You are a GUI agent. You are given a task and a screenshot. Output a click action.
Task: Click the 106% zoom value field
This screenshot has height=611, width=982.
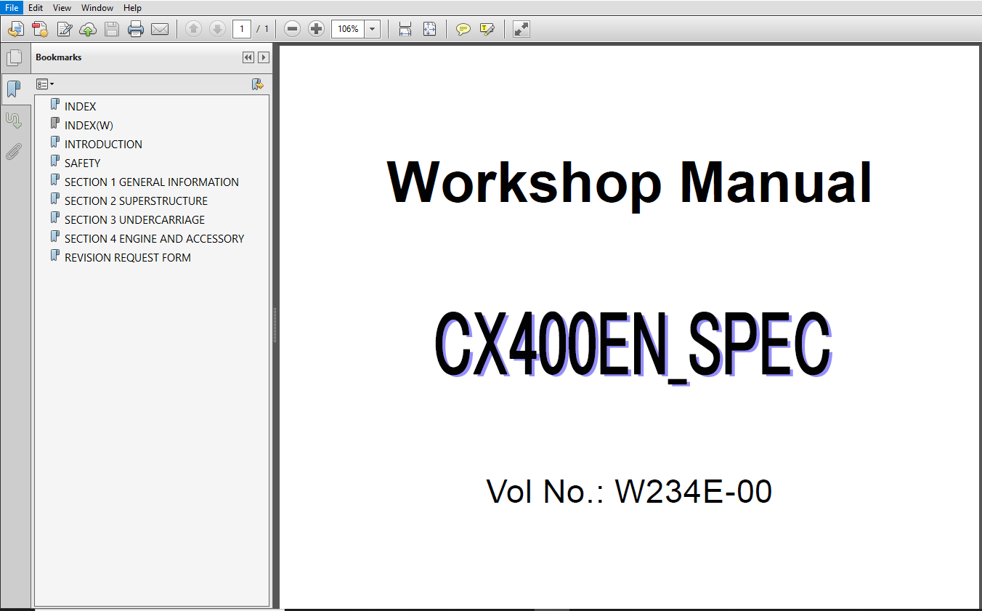(348, 29)
